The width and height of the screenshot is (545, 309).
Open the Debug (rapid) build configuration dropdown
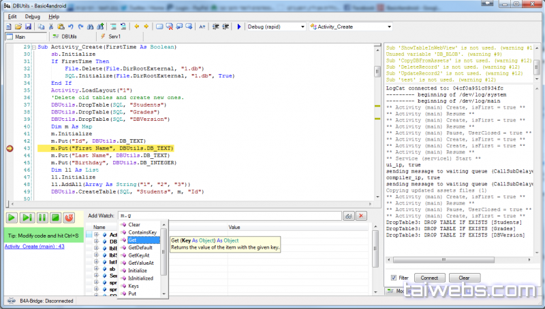coord(276,26)
